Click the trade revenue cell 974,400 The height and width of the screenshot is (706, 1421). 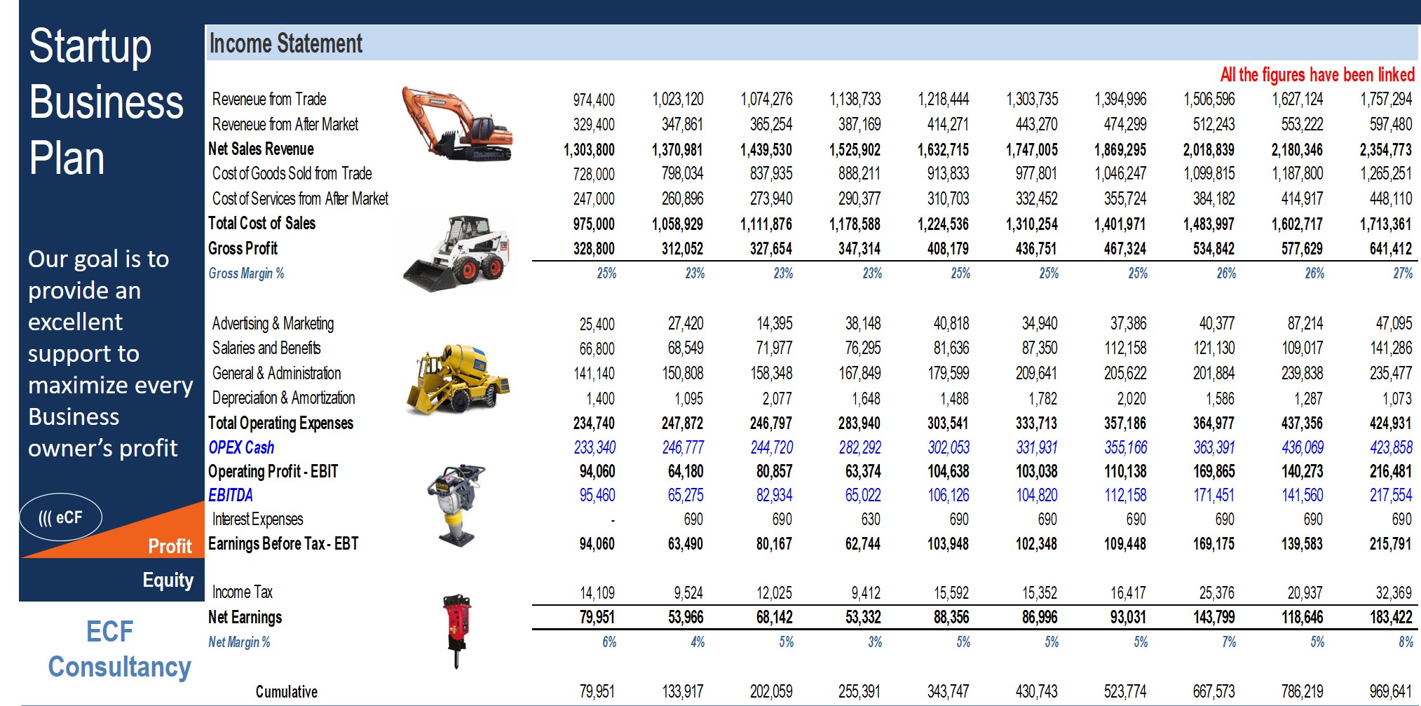pos(594,100)
